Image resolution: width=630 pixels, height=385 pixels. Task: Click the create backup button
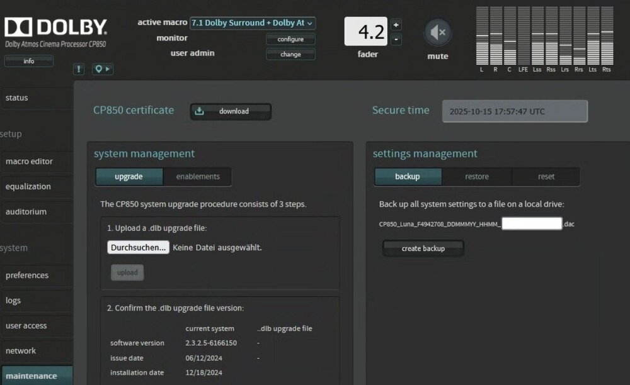pos(423,248)
